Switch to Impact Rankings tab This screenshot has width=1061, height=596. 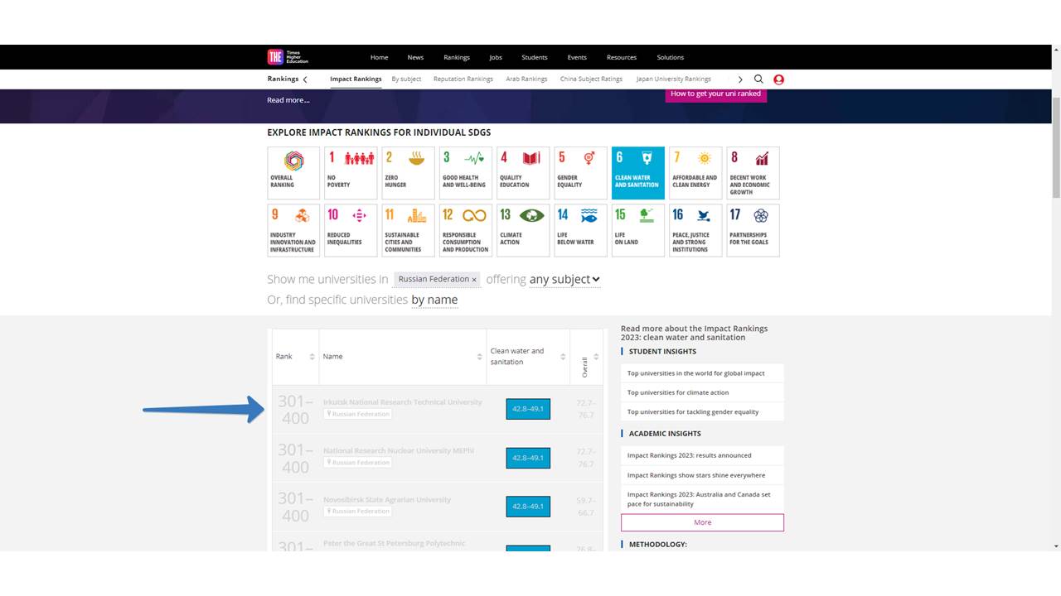pyautogui.click(x=356, y=79)
